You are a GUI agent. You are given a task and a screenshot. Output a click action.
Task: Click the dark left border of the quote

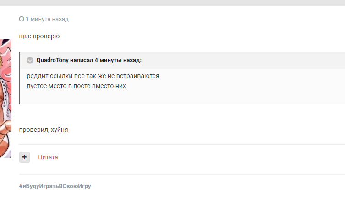[x=20, y=78]
